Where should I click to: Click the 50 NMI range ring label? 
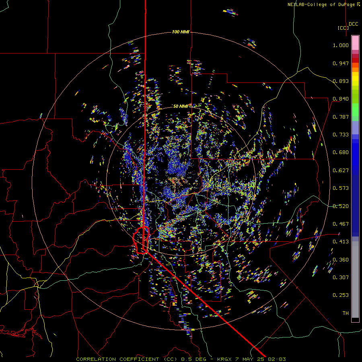pyautogui.click(x=181, y=106)
